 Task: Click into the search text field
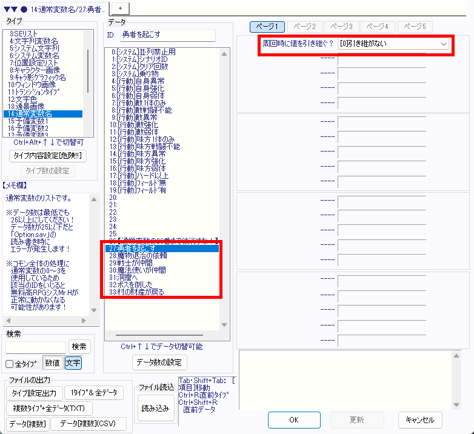[35, 347]
